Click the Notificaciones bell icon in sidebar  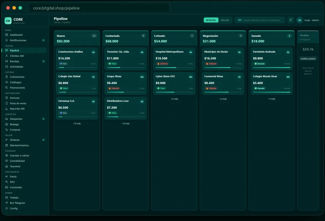pyautogui.click(x=7, y=40)
